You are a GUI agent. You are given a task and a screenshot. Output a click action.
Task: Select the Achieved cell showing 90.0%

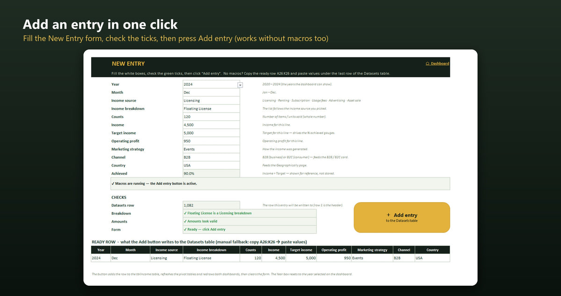tap(211, 173)
